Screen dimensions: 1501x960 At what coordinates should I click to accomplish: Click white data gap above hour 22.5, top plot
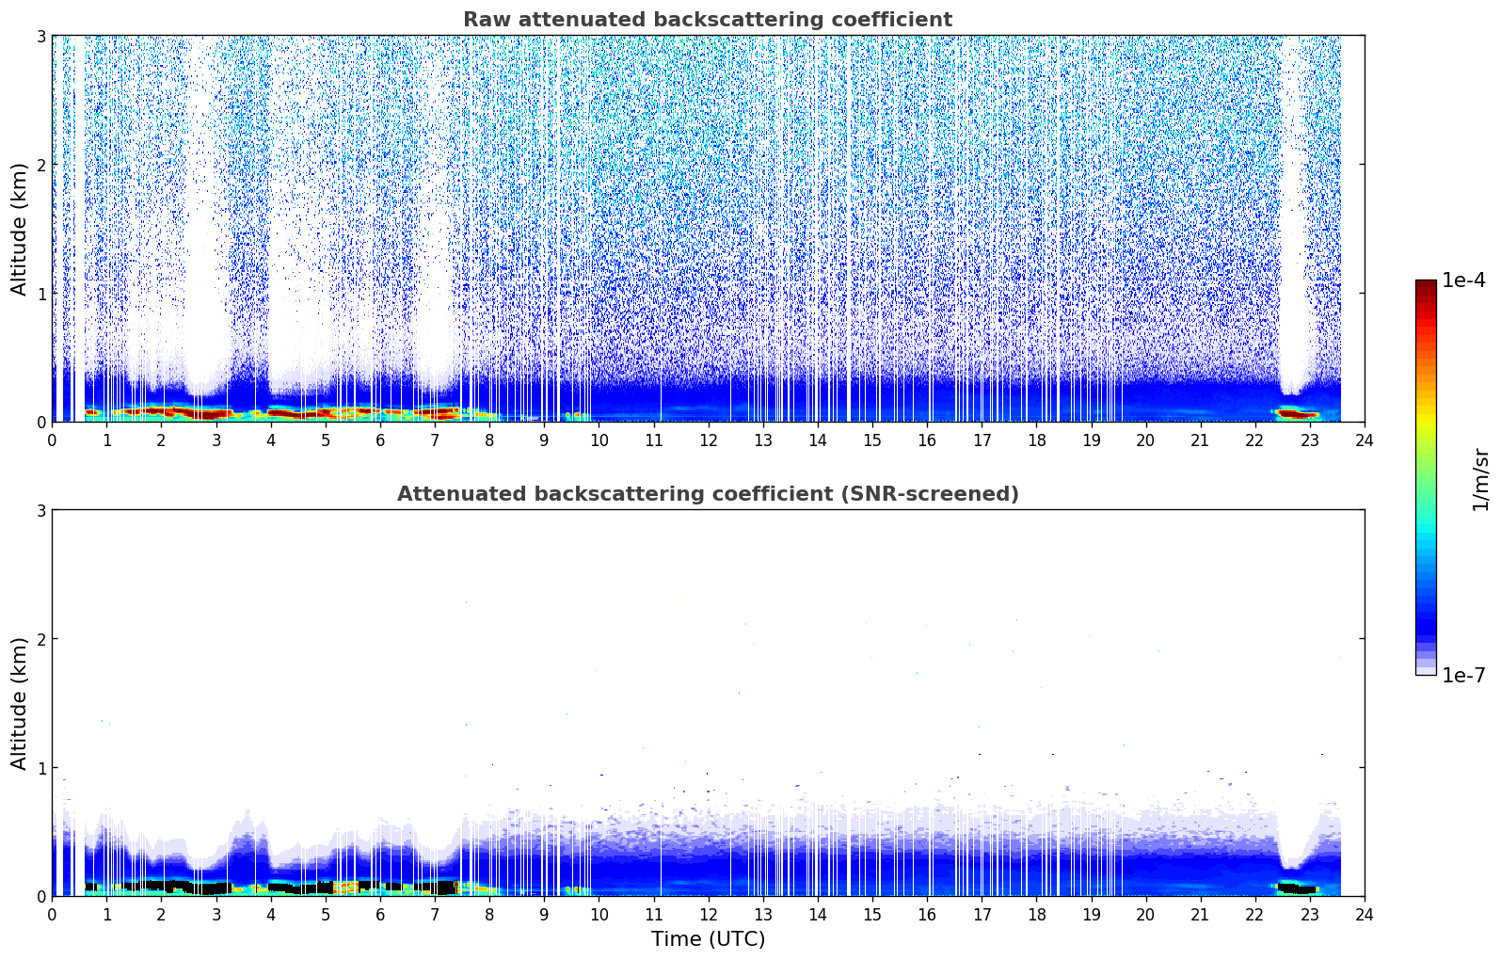[x=1293, y=235]
